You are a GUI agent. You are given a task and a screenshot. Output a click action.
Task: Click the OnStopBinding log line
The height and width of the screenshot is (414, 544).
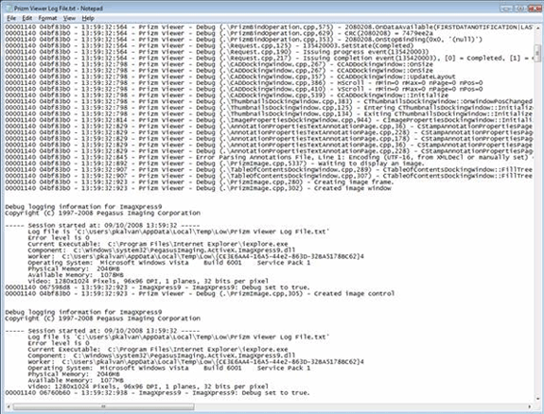(243, 40)
